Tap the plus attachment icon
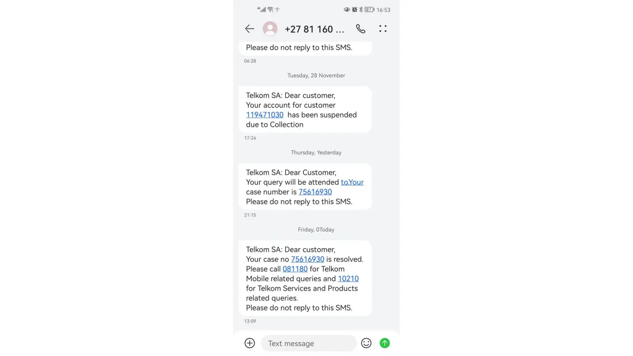The height and width of the screenshot is (356, 633). tap(250, 343)
